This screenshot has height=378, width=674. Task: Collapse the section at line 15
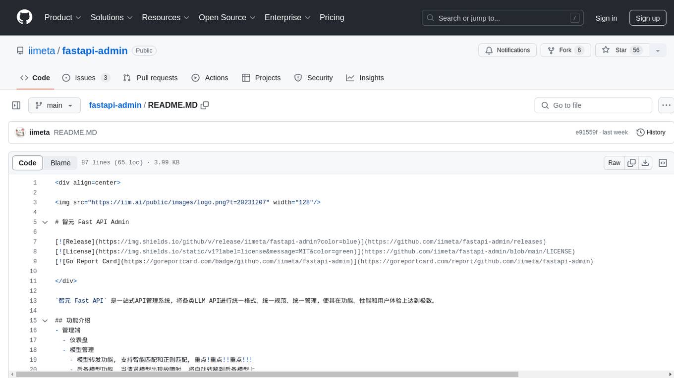click(x=45, y=321)
